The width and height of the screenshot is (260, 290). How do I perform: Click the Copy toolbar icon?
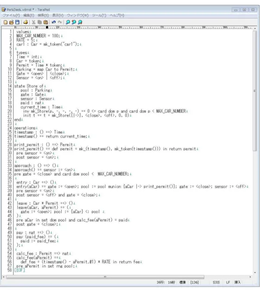pos(39,22)
